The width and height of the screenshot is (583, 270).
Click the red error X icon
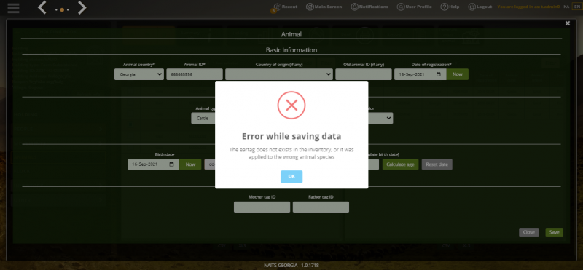tap(291, 106)
